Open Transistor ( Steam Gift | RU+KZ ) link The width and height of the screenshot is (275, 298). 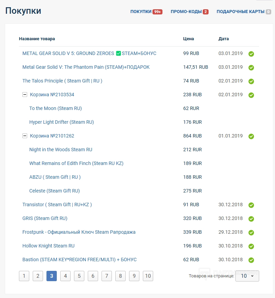pos(57,205)
